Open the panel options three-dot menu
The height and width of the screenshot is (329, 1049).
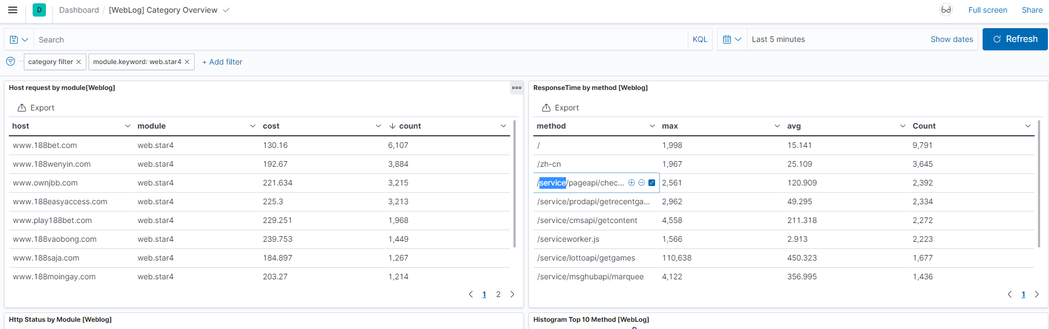517,88
